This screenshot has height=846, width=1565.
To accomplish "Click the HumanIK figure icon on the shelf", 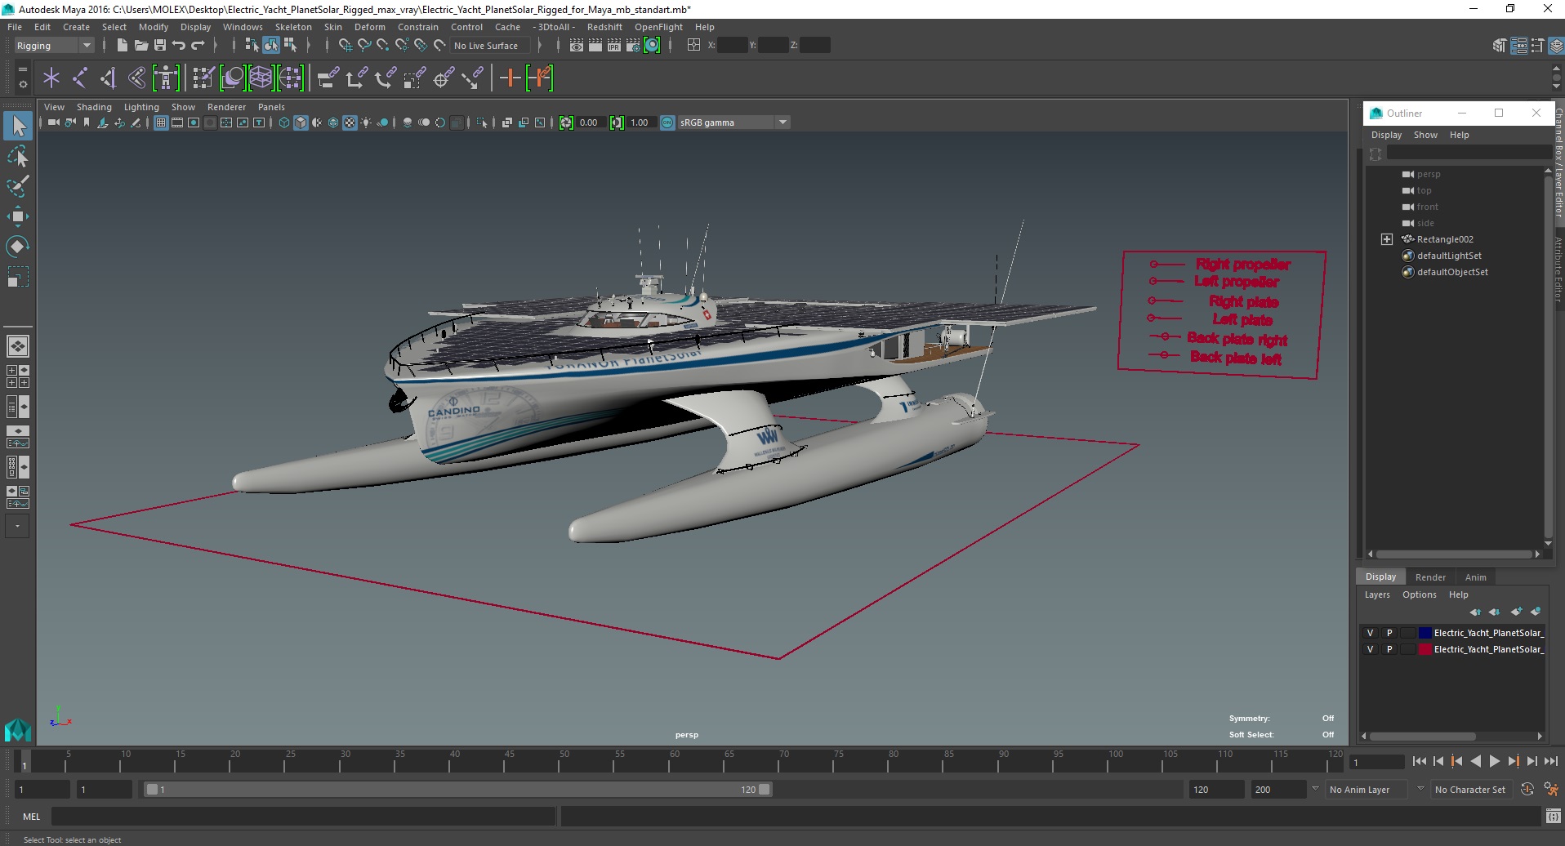I will pyautogui.click(x=166, y=78).
